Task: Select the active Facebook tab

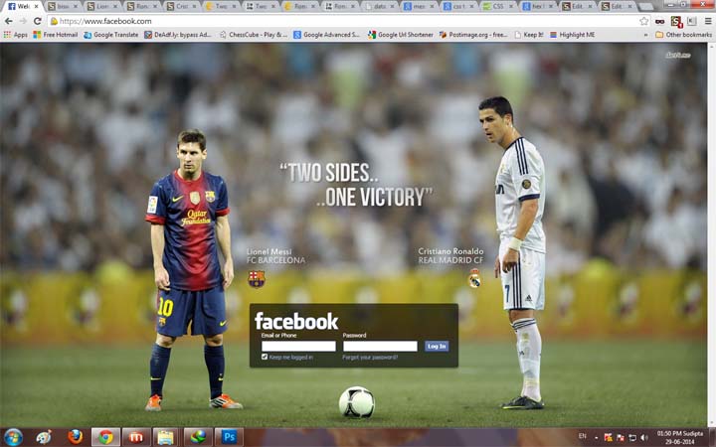Action: click(x=23, y=6)
